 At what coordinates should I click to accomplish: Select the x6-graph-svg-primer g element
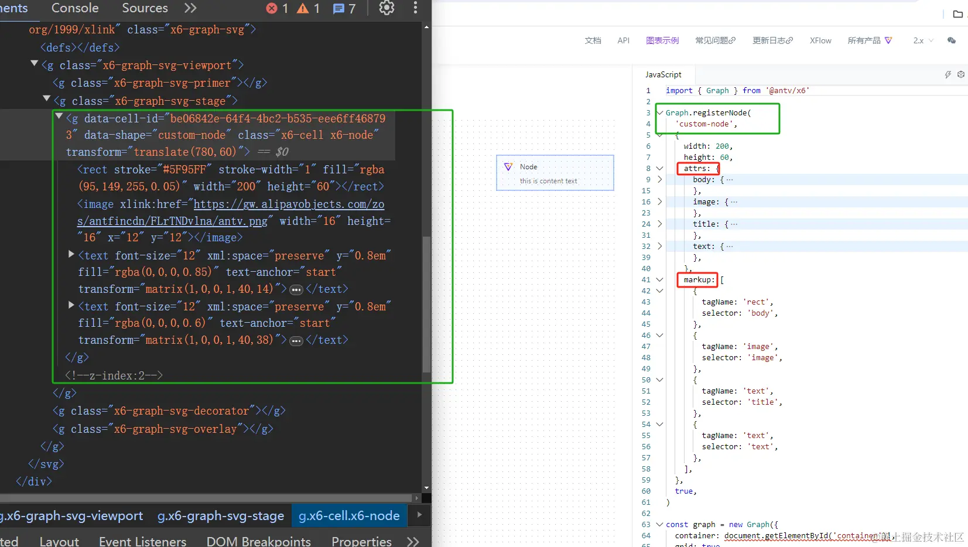click(159, 83)
